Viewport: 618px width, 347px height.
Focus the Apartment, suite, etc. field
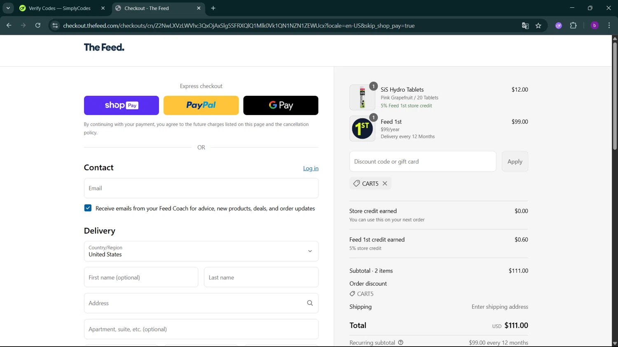[x=201, y=329]
